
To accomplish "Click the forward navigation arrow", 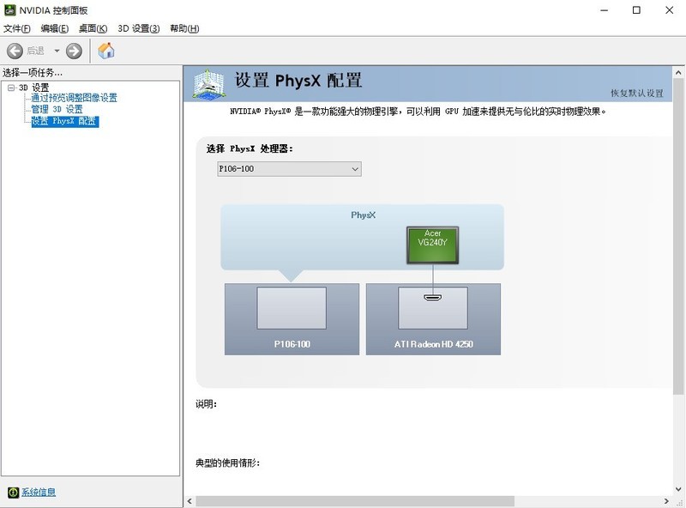I will click(x=75, y=50).
